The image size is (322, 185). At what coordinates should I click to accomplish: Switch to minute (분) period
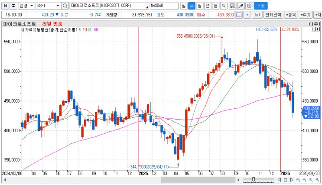coord(216,6)
